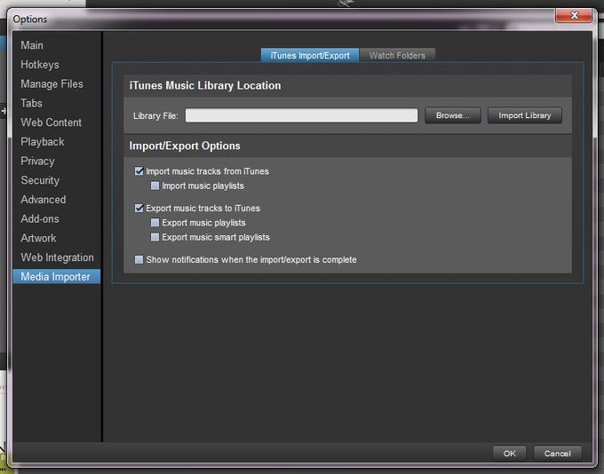Enable Export music playlists checkbox
The height and width of the screenshot is (474, 604).
pos(155,223)
